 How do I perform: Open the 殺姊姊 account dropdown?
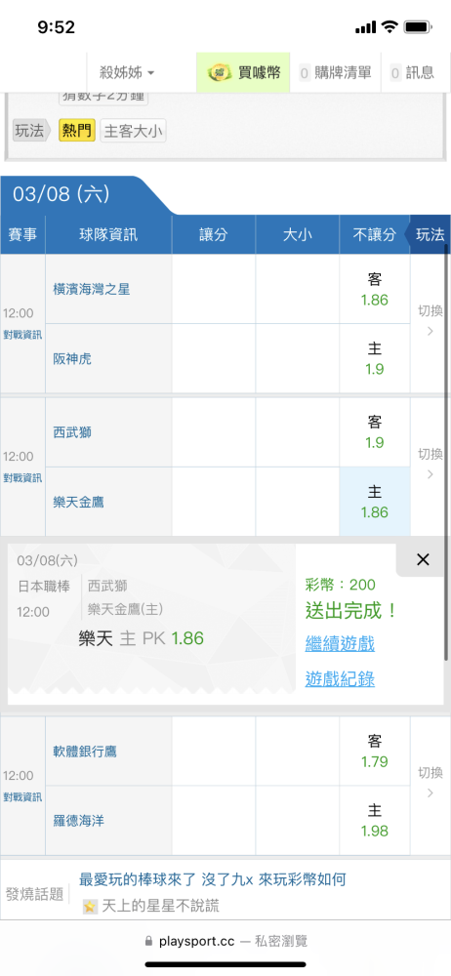[x=127, y=73]
